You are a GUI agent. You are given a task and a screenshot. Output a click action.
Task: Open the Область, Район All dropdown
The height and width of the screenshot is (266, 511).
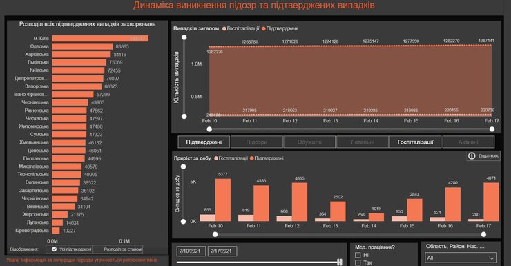(461, 258)
